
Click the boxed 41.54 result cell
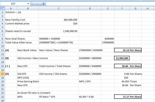coord(122,50)
